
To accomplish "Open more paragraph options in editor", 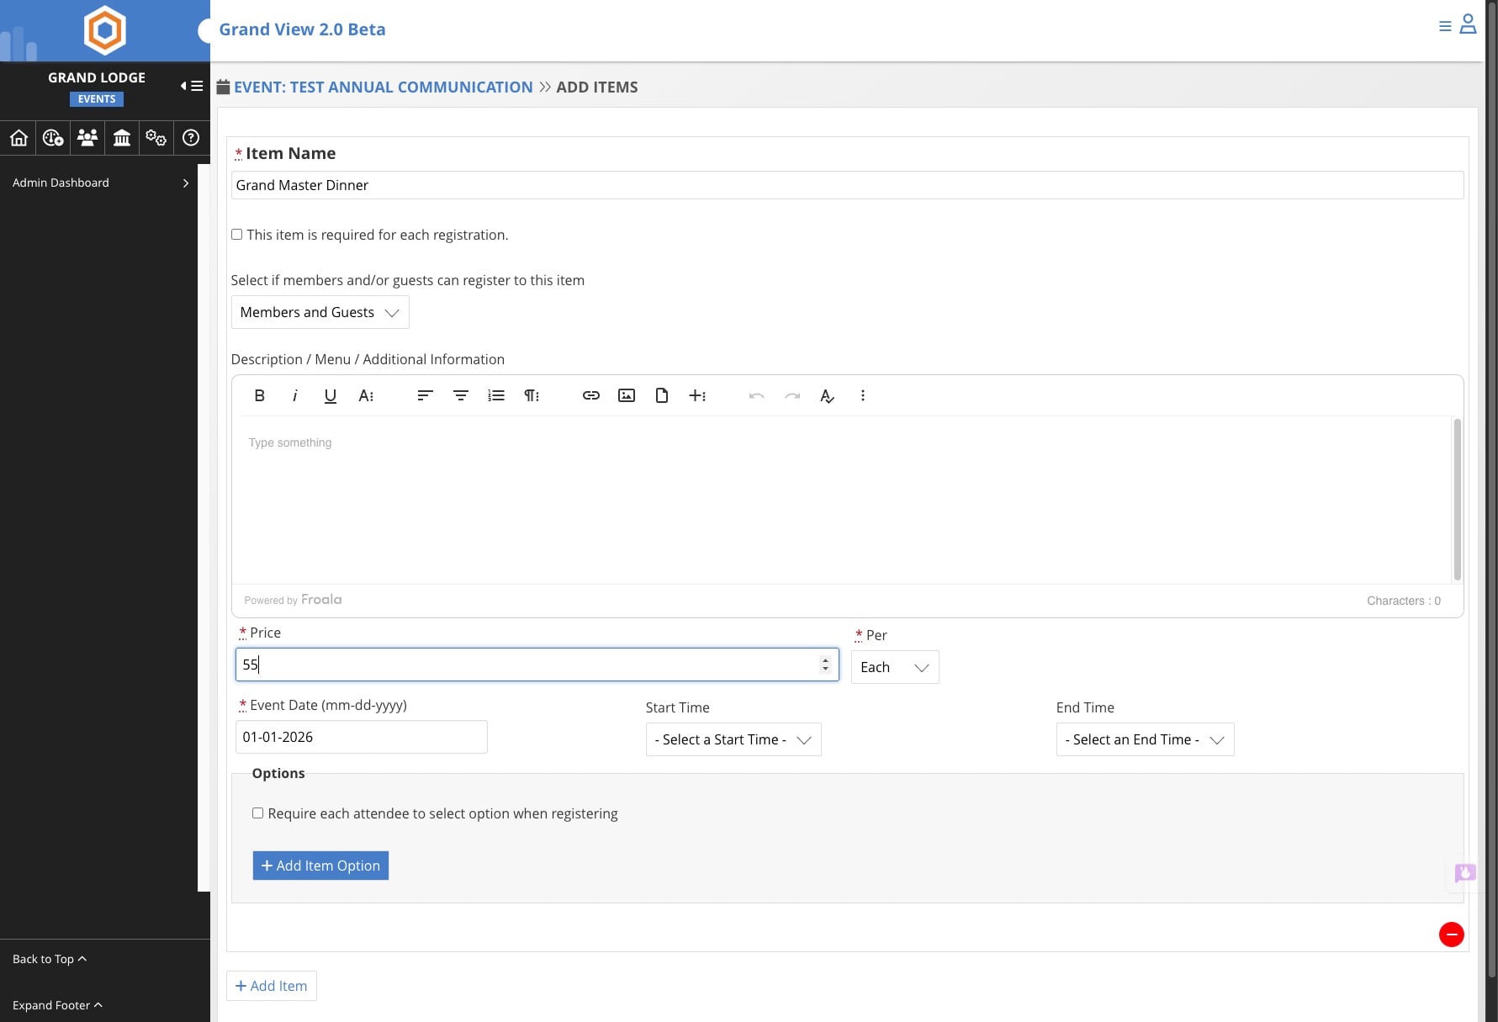I will click(532, 395).
